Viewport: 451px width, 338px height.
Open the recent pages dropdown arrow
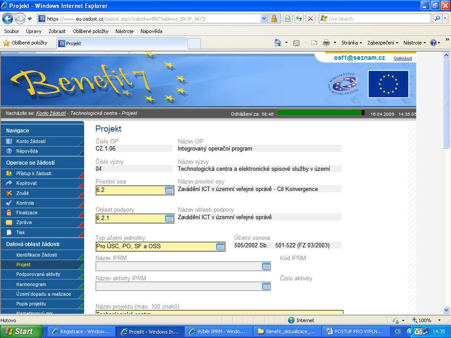pos(30,19)
